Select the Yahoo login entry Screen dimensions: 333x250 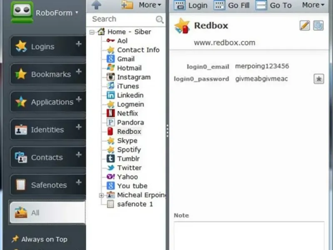(122, 177)
